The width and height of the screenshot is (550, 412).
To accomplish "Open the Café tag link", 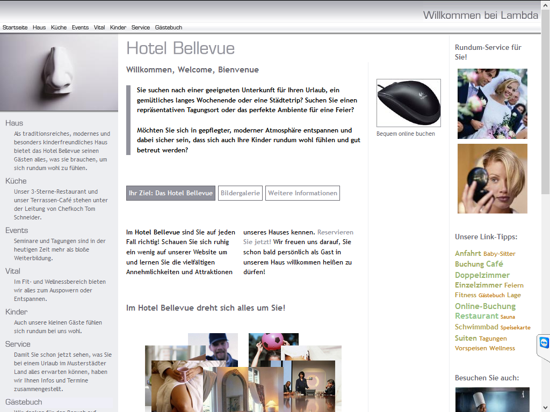I will (495, 264).
